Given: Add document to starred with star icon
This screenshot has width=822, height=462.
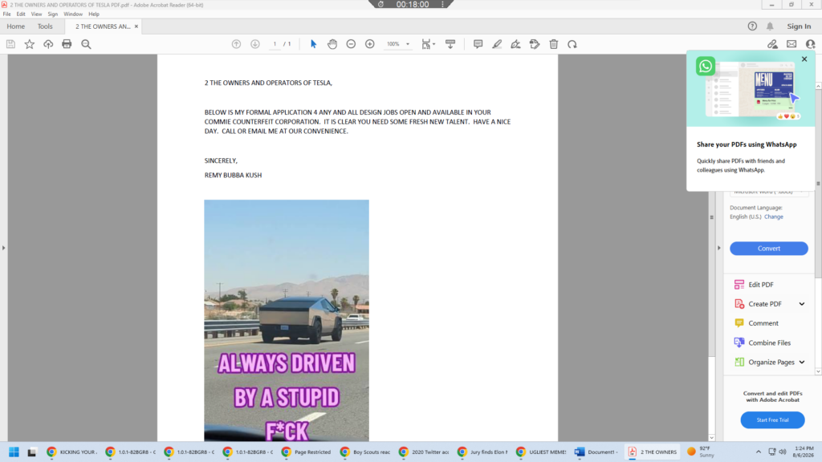Looking at the screenshot, I should click(x=30, y=44).
